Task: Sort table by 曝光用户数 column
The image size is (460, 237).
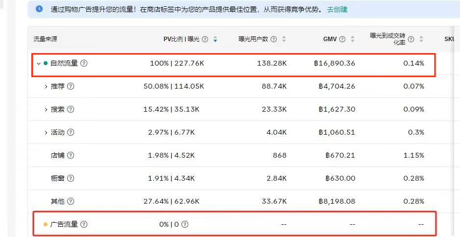Action: coord(284,39)
